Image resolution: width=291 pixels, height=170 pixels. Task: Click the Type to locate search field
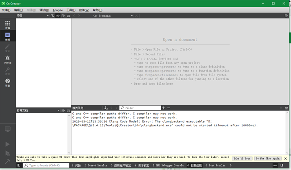tap(46, 165)
